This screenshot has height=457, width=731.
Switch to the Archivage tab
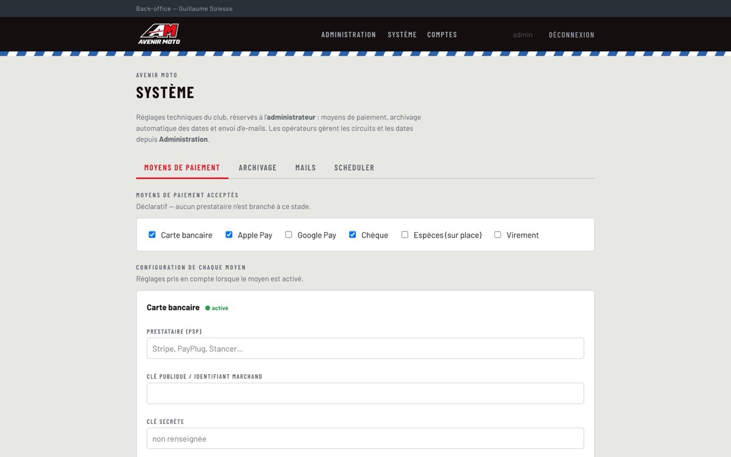(x=258, y=168)
